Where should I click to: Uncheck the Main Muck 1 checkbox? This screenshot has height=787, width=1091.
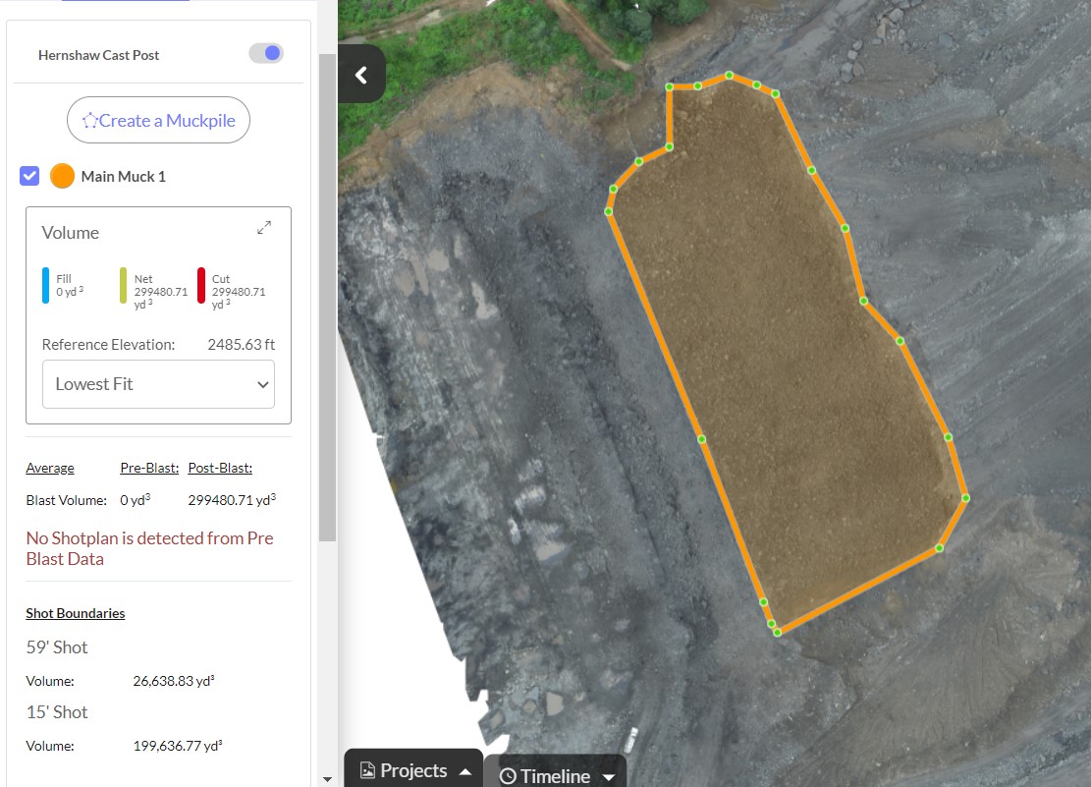click(x=29, y=176)
